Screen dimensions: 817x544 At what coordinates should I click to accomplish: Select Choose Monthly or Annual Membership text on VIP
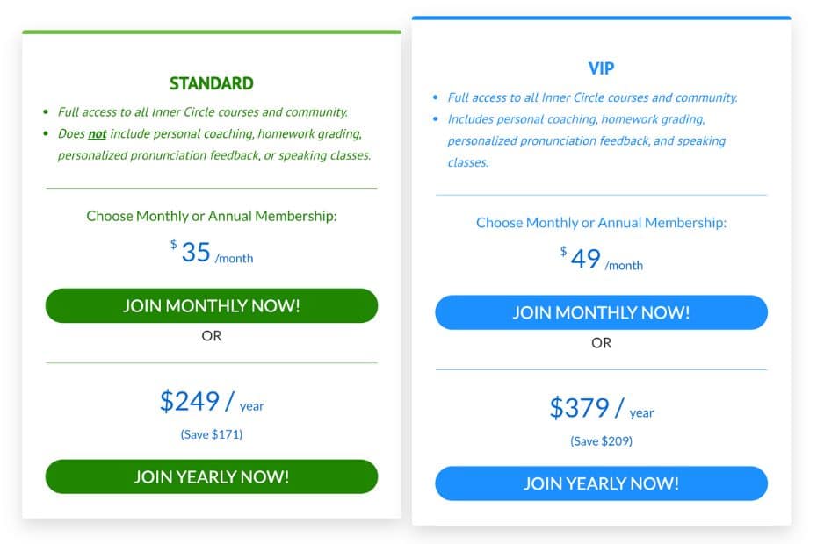(601, 223)
